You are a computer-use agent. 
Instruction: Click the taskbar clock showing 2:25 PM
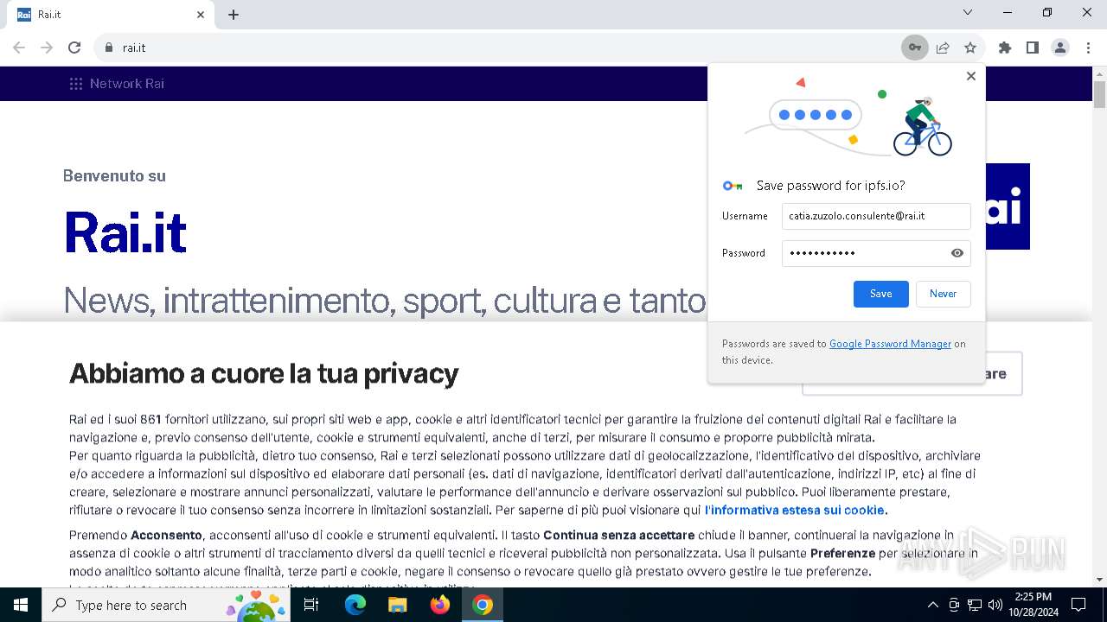coord(1033,605)
